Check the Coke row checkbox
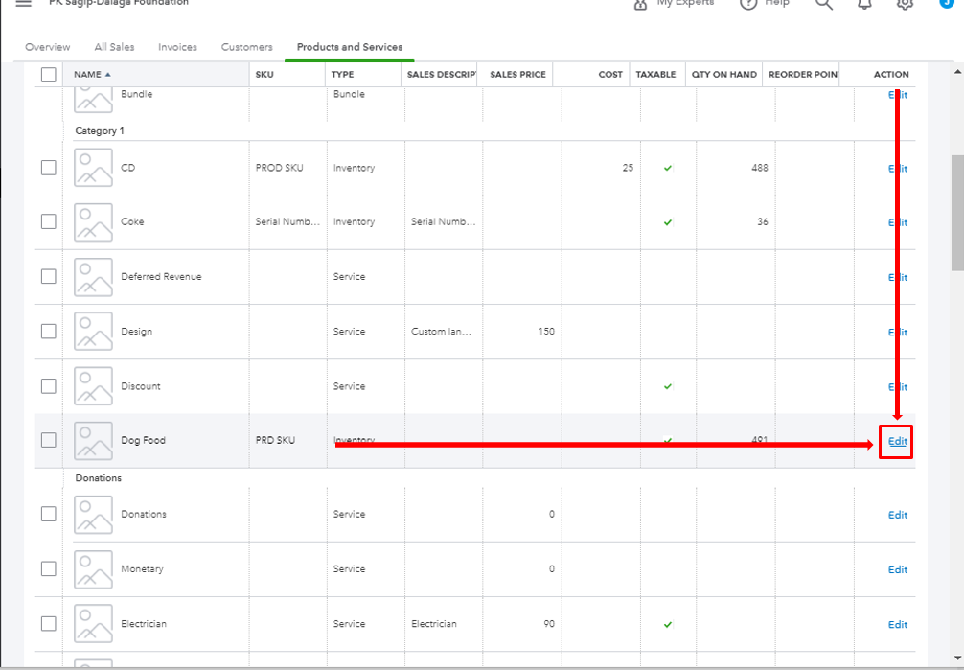Screen dimensions: 964x670 (x=49, y=221)
